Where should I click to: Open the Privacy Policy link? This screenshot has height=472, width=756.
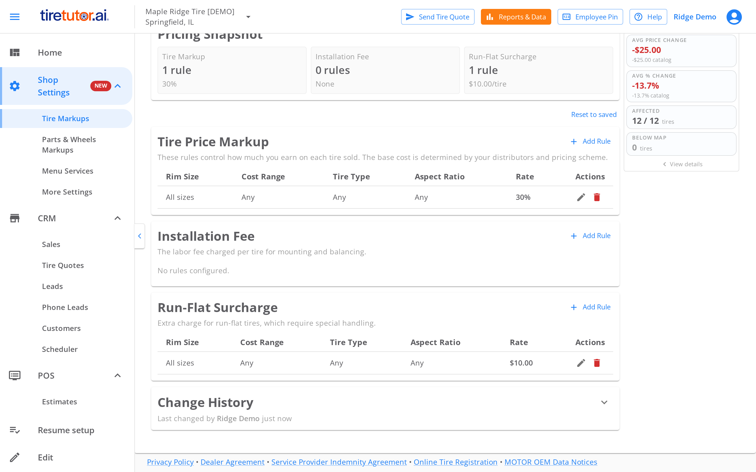coord(170,462)
